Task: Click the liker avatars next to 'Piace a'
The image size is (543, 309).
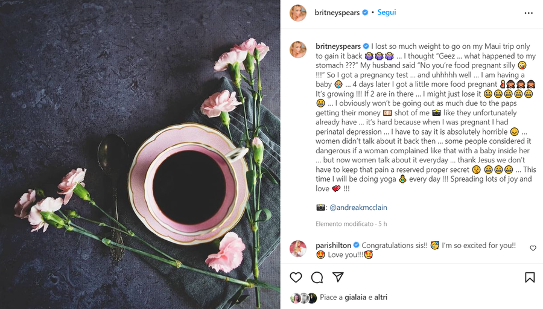Action: [303, 298]
